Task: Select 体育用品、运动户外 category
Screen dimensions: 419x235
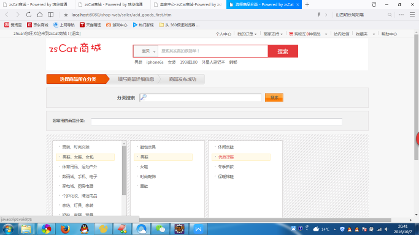Action: click(80, 167)
